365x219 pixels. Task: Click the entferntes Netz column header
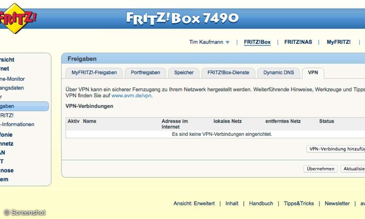[x=283, y=121]
